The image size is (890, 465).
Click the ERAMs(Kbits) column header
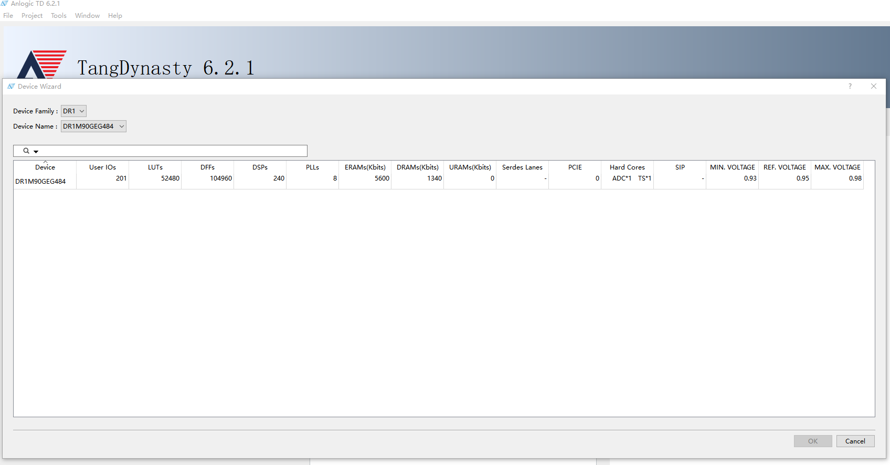tap(365, 167)
